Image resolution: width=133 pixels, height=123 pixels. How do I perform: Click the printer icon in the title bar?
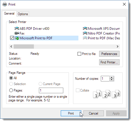[x=5, y=4]
